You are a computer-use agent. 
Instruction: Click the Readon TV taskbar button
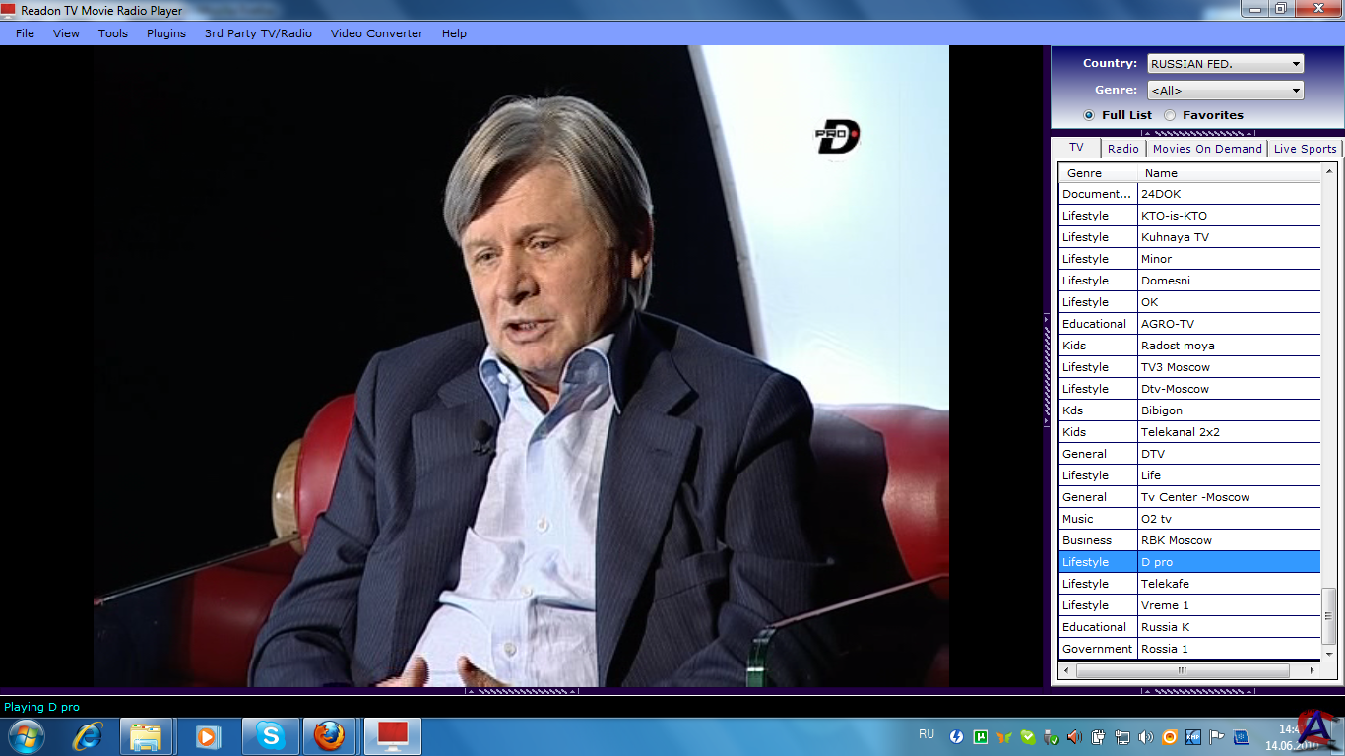tap(393, 736)
